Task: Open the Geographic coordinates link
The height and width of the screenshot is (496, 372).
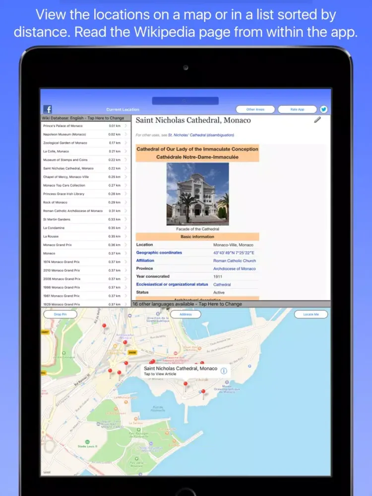Action: tap(159, 252)
